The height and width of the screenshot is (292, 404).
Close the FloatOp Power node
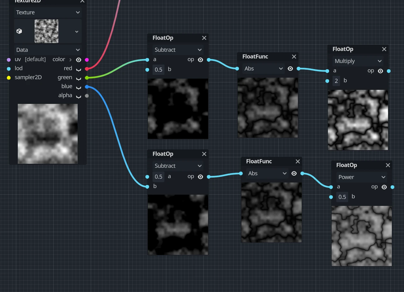click(x=388, y=165)
